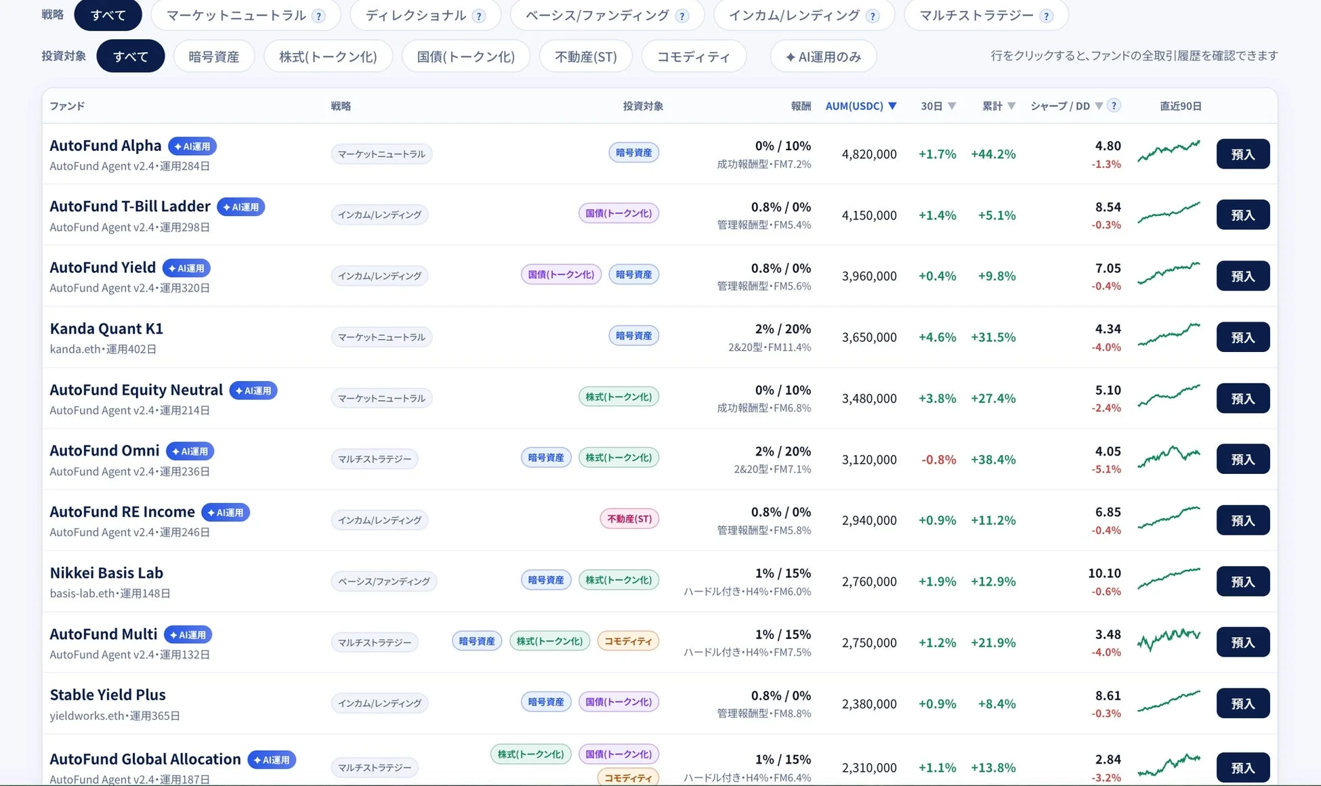Image resolution: width=1321 pixels, height=786 pixels.
Task: Filter investment target by 不動産(ST)
Action: pyautogui.click(x=586, y=57)
